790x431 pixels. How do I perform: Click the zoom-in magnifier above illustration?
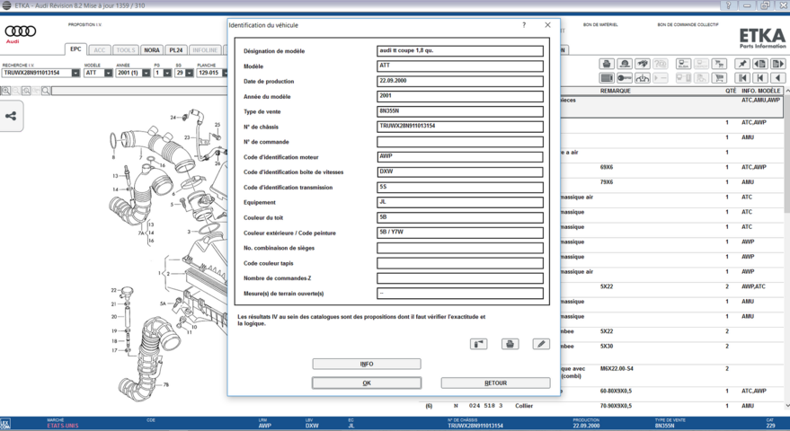tap(5, 91)
